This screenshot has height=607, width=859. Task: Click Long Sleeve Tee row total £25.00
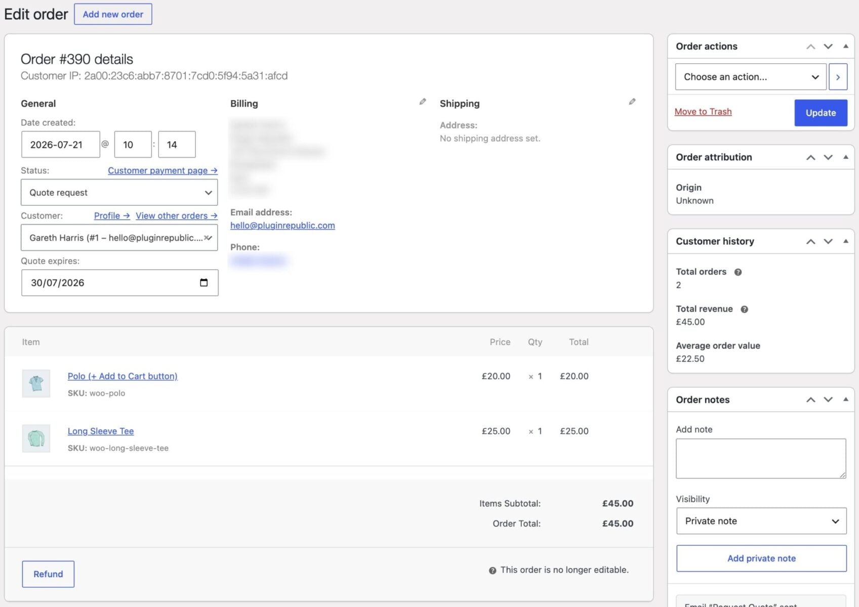point(574,431)
